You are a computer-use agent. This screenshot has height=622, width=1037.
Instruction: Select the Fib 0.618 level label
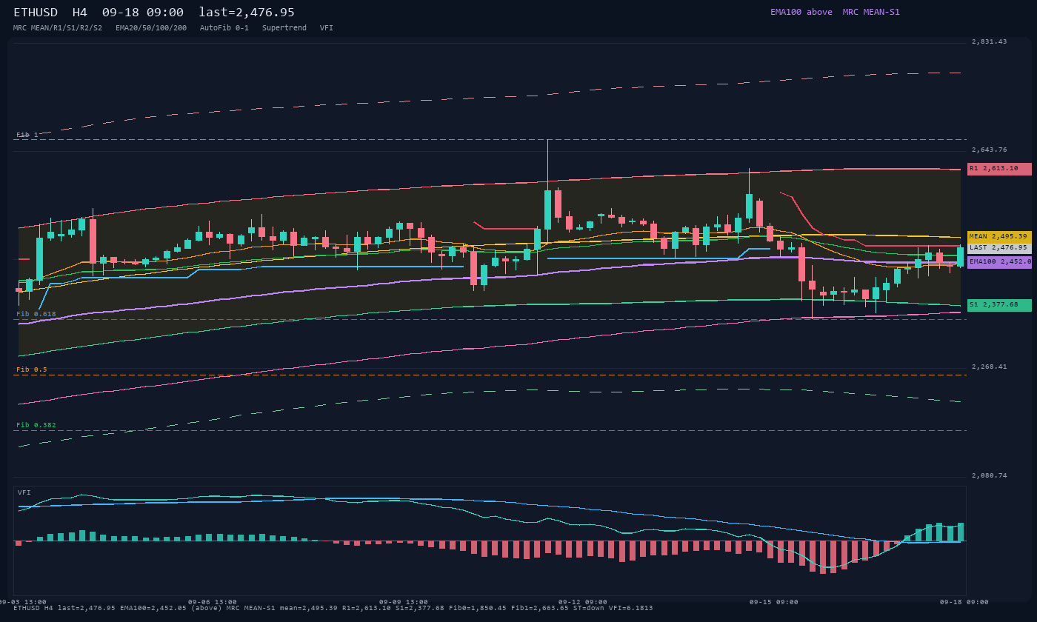click(36, 314)
